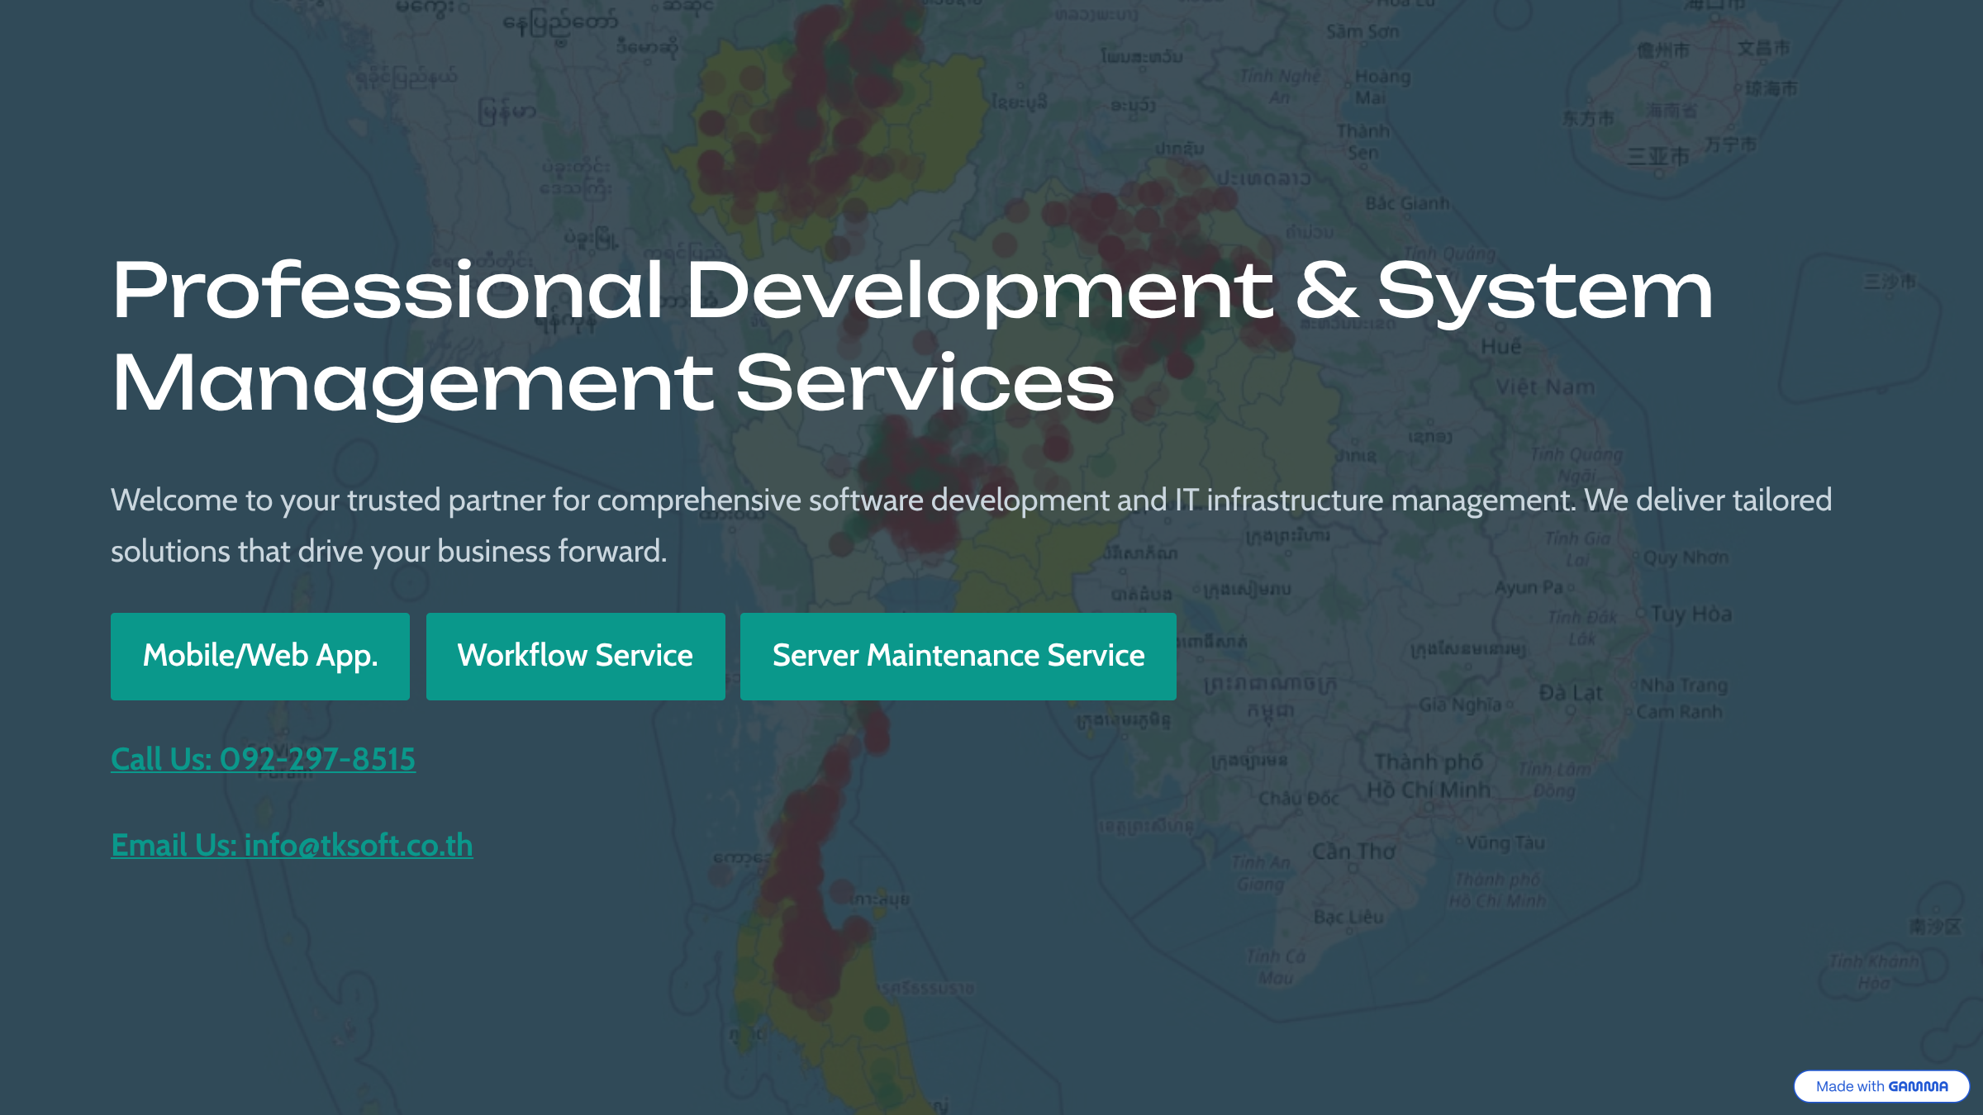
Task: Click the Bạc Liêu map label
Action: pos(1348,917)
